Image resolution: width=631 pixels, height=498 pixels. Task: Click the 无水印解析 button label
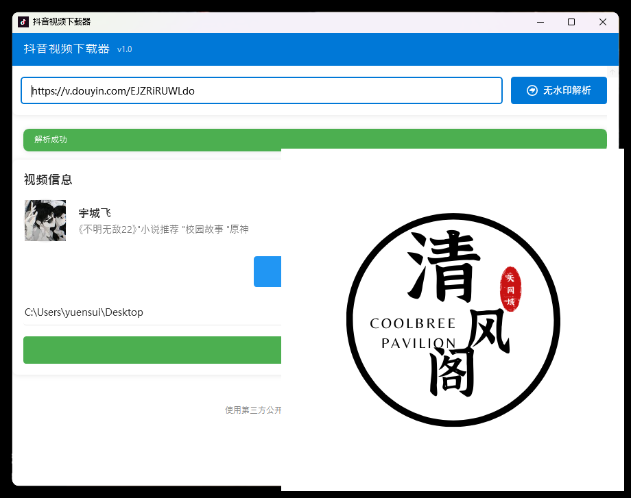(x=567, y=90)
